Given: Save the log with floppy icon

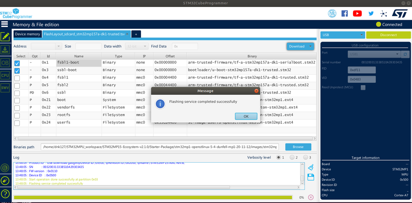Looking at the screenshot, I should pos(311,177).
